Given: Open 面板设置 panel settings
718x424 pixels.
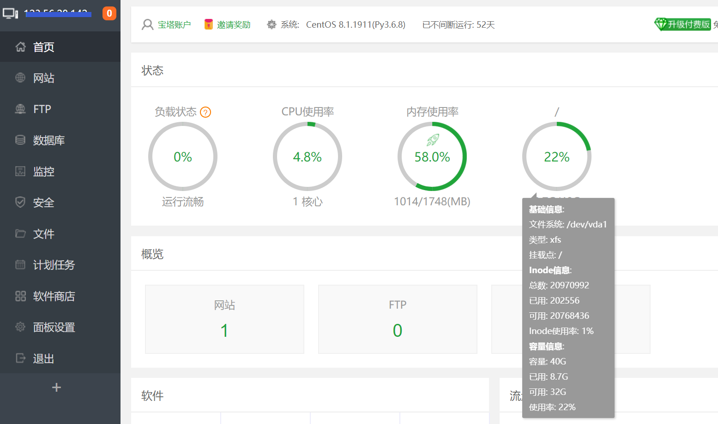Looking at the screenshot, I should 54,327.
